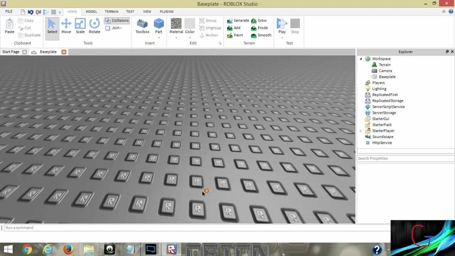455x256 pixels.
Task: Open the Play mode dropdown arrow
Action: (x=282, y=38)
